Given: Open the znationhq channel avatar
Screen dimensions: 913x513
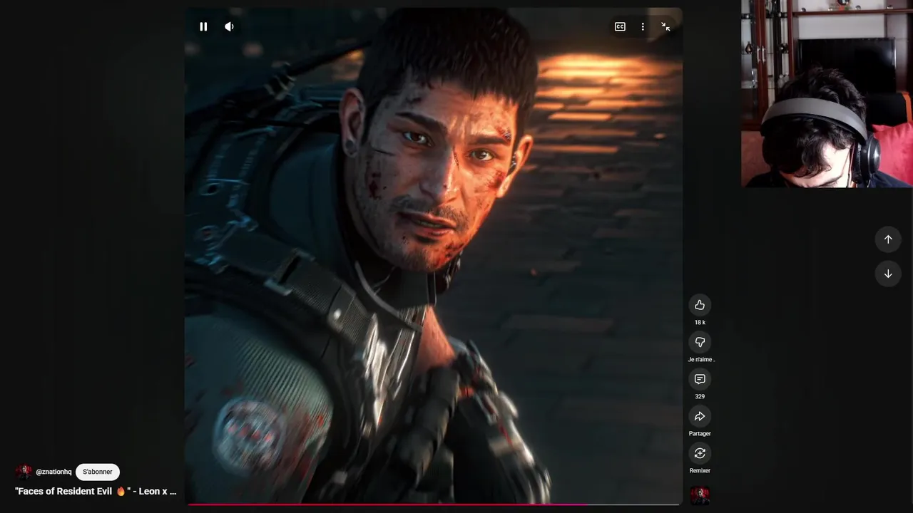Looking at the screenshot, I should click(24, 472).
